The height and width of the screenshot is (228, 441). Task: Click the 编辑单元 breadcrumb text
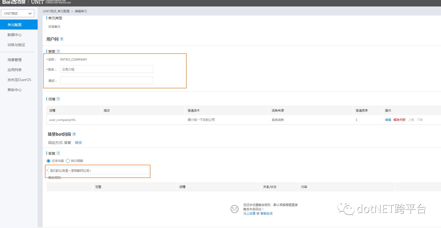pyautogui.click(x=81, y=11)
